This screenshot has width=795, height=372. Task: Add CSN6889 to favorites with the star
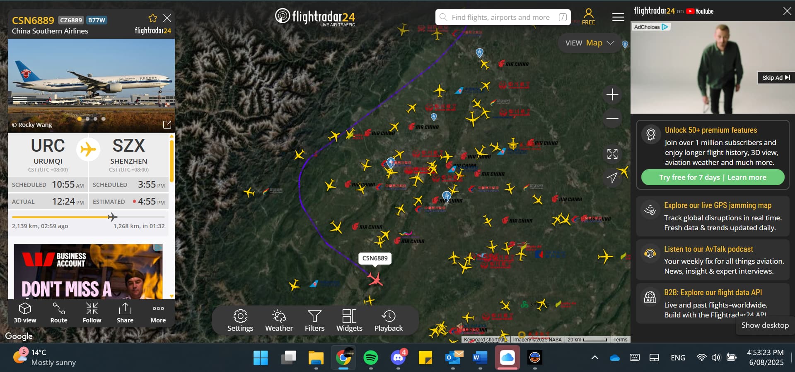tap(153, 18)
